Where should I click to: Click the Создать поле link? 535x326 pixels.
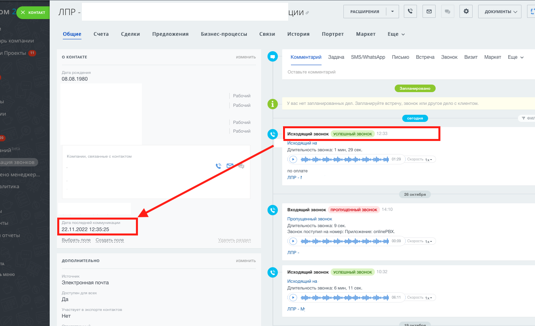tap(110, 240)
